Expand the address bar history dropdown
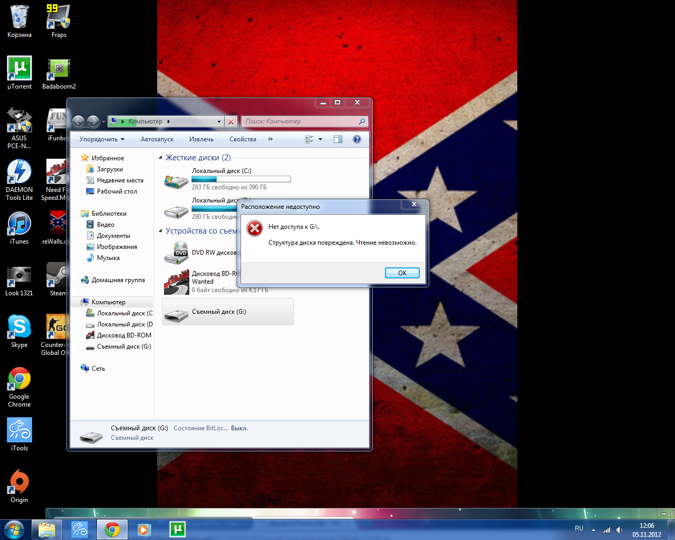This screenshot has width=675, height=540. 219,121
